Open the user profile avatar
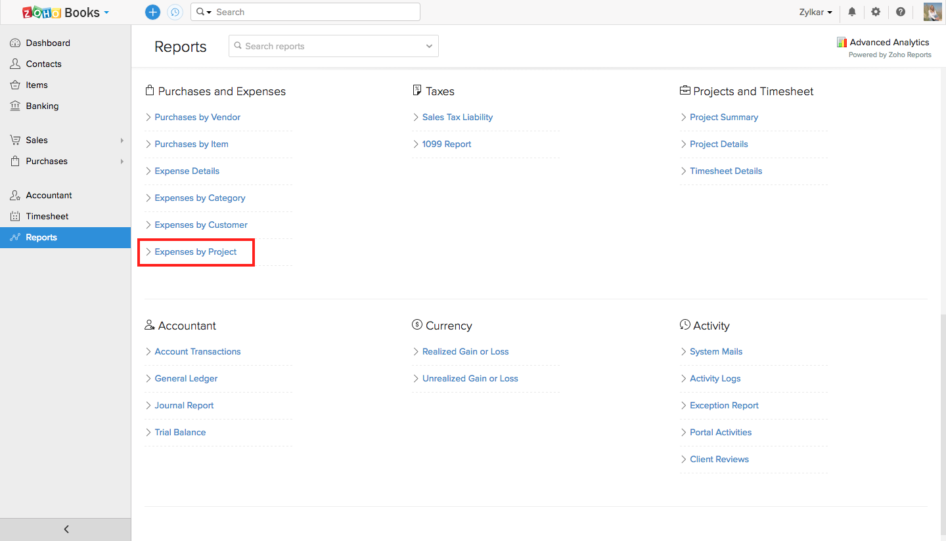The width and height of the screenshot is (946, 541). (932, 12)
